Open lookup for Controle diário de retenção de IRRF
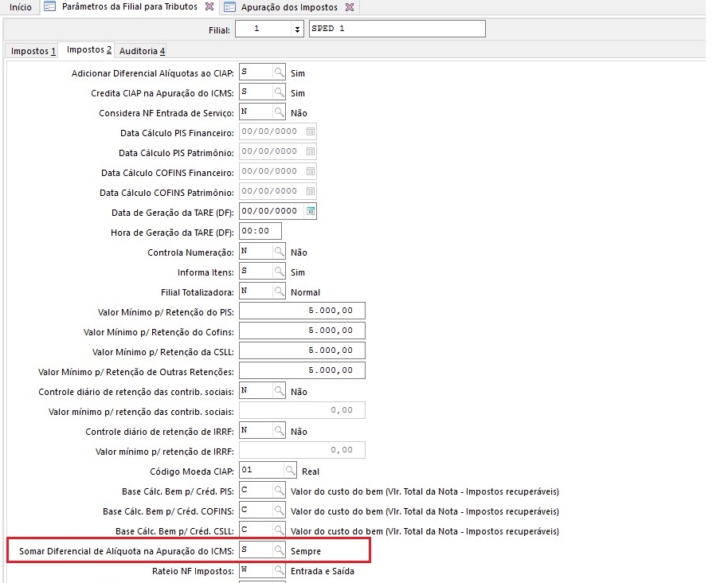This screenshot has height=583, width=724. pyautogui.click(x=279, y=431)
